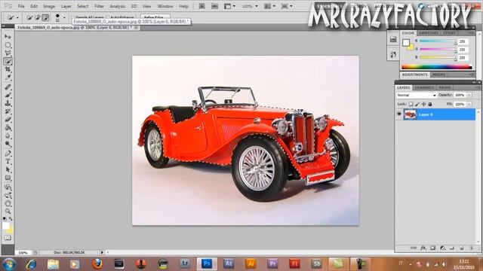Select the Rectangle shape tool
This screenshot has height=271, width=483.
tap(8, 178)
